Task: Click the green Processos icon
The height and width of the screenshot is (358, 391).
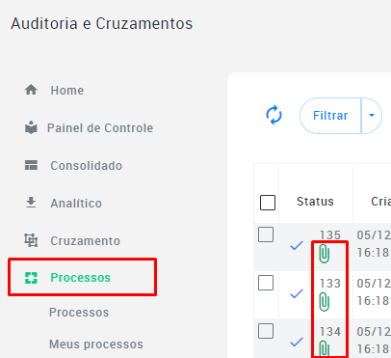Action: point(31,278)
